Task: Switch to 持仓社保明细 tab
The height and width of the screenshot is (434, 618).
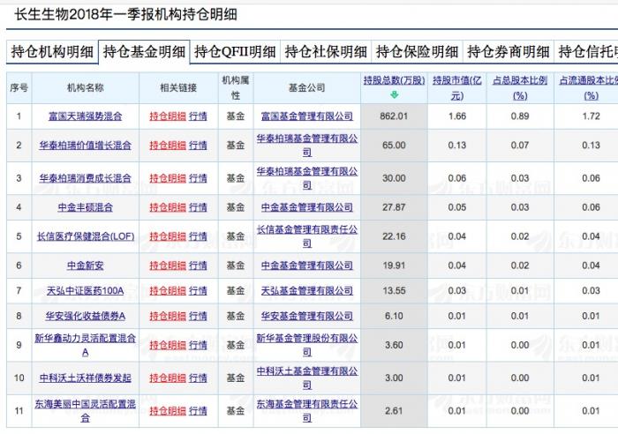Action: (326, 52)
